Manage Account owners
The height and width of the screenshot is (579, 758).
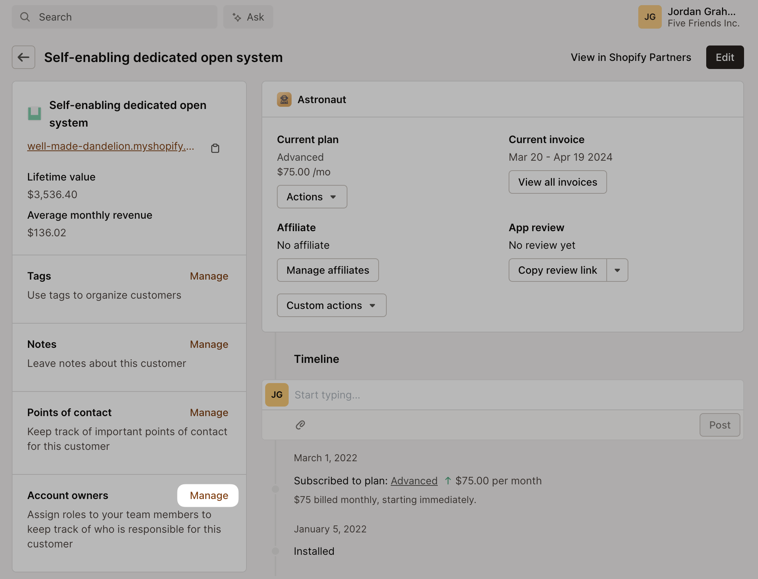click(207, 495)
